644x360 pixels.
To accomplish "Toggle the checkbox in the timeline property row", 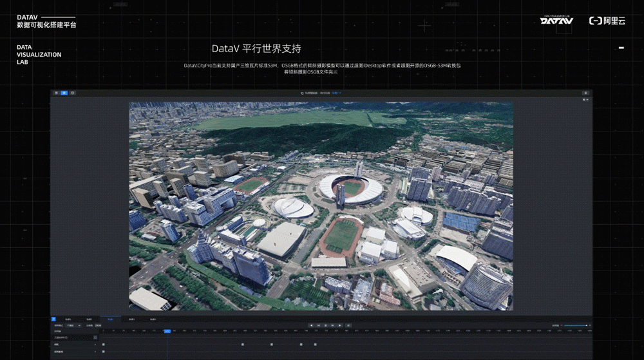I will [95, 337].
